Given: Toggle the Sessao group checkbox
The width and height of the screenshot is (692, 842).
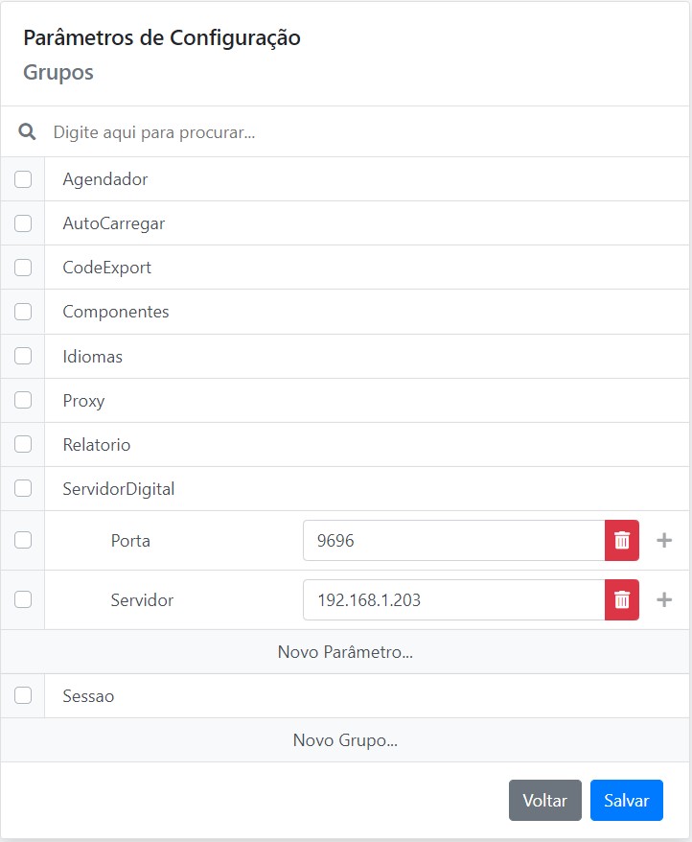Looking at the screenshot, I should pyautogui.click(x=23, y=696).
